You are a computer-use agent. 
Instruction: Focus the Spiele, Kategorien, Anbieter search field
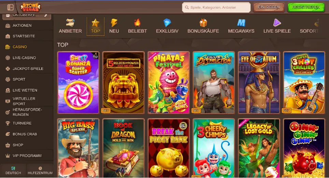tap(216, 7)
